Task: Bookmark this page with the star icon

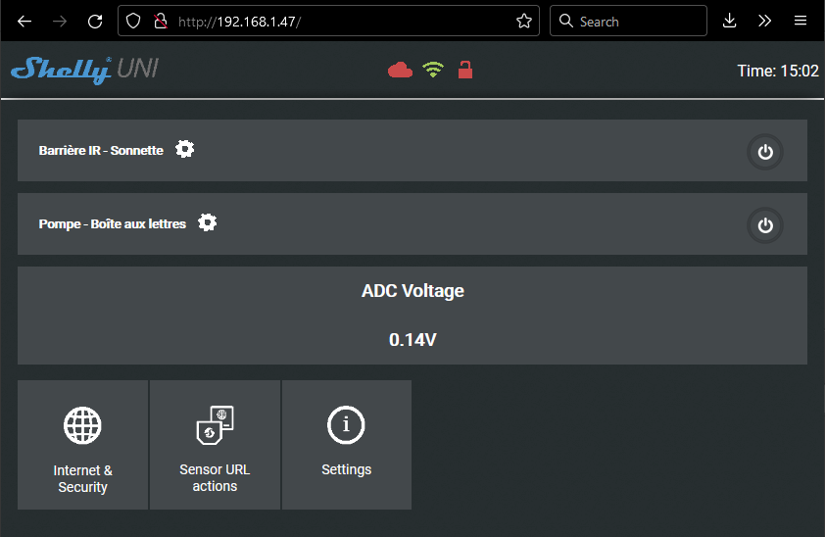Action: tap(524, 21)
